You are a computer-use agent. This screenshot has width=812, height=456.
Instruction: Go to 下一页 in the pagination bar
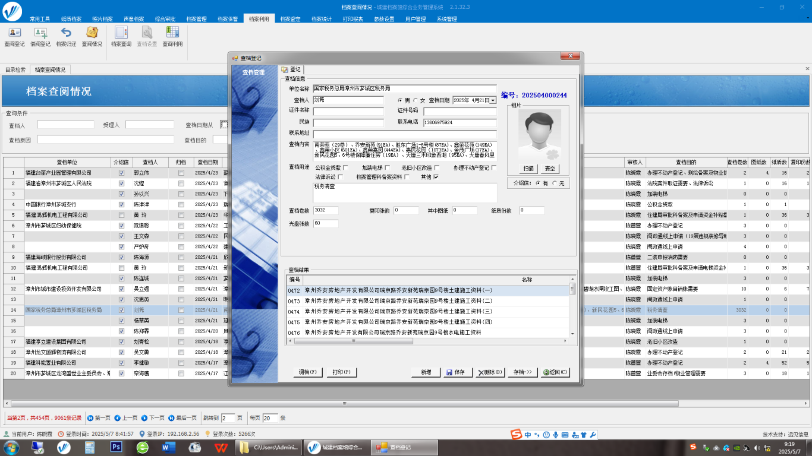(153, 418)
